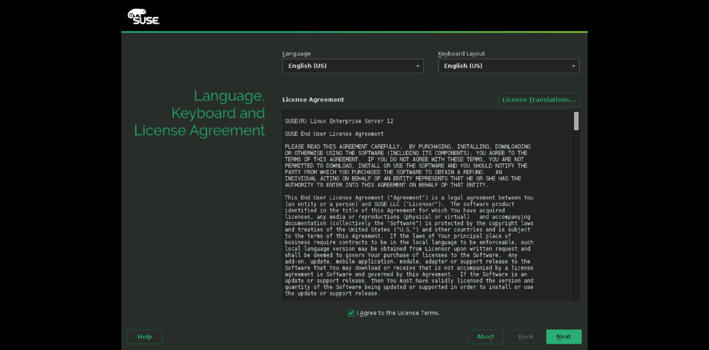
Task: Click the 'Language' field label
Action: [x=296, y=54]
